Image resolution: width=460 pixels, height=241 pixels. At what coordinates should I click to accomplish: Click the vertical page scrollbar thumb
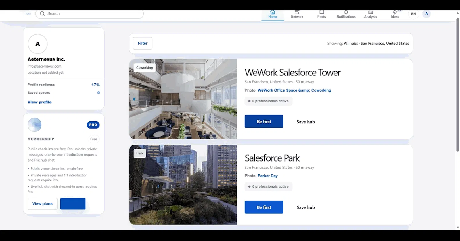click(458, 85)
